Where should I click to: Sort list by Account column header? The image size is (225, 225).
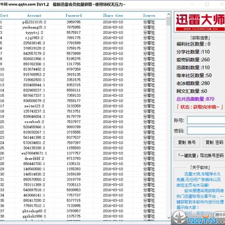click(34, 16)
